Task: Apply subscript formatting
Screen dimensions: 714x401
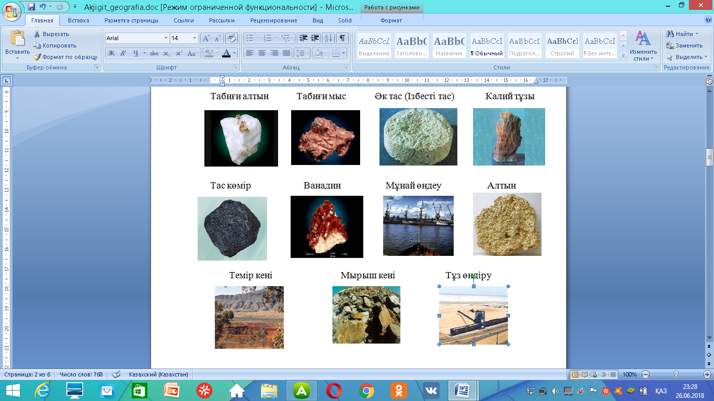Action: [x=166, y=53]
